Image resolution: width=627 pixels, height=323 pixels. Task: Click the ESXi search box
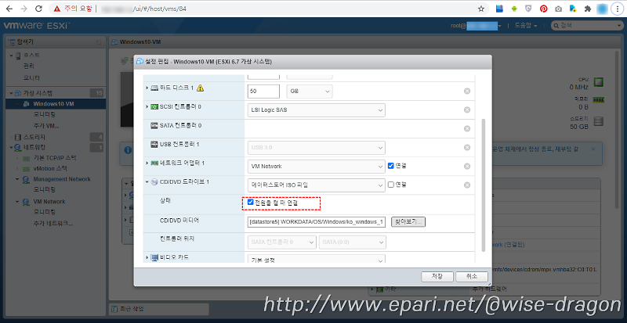coord(586,26)
